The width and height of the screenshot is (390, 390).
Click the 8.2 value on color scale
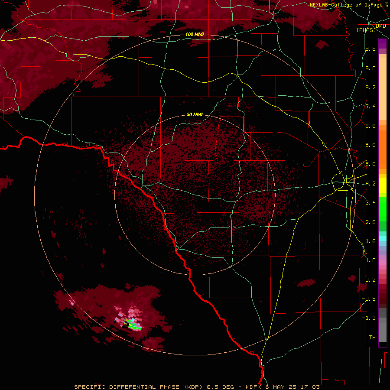click(x=370, y=87)
